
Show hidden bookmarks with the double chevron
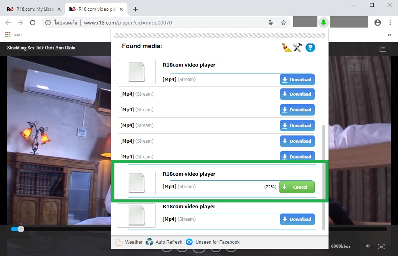pyautogui.click(x=390, y=35)
